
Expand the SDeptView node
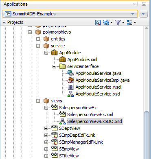(x=46, y=128)
